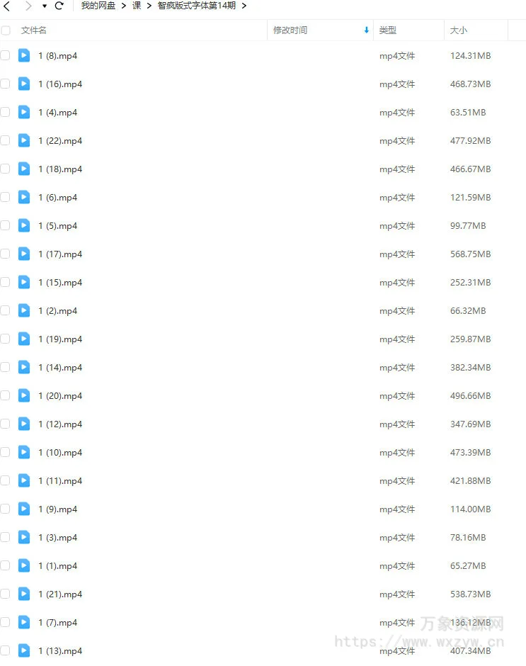Click the forward navigation arrow
Screen dimensions: 526x666
point(28,6)
